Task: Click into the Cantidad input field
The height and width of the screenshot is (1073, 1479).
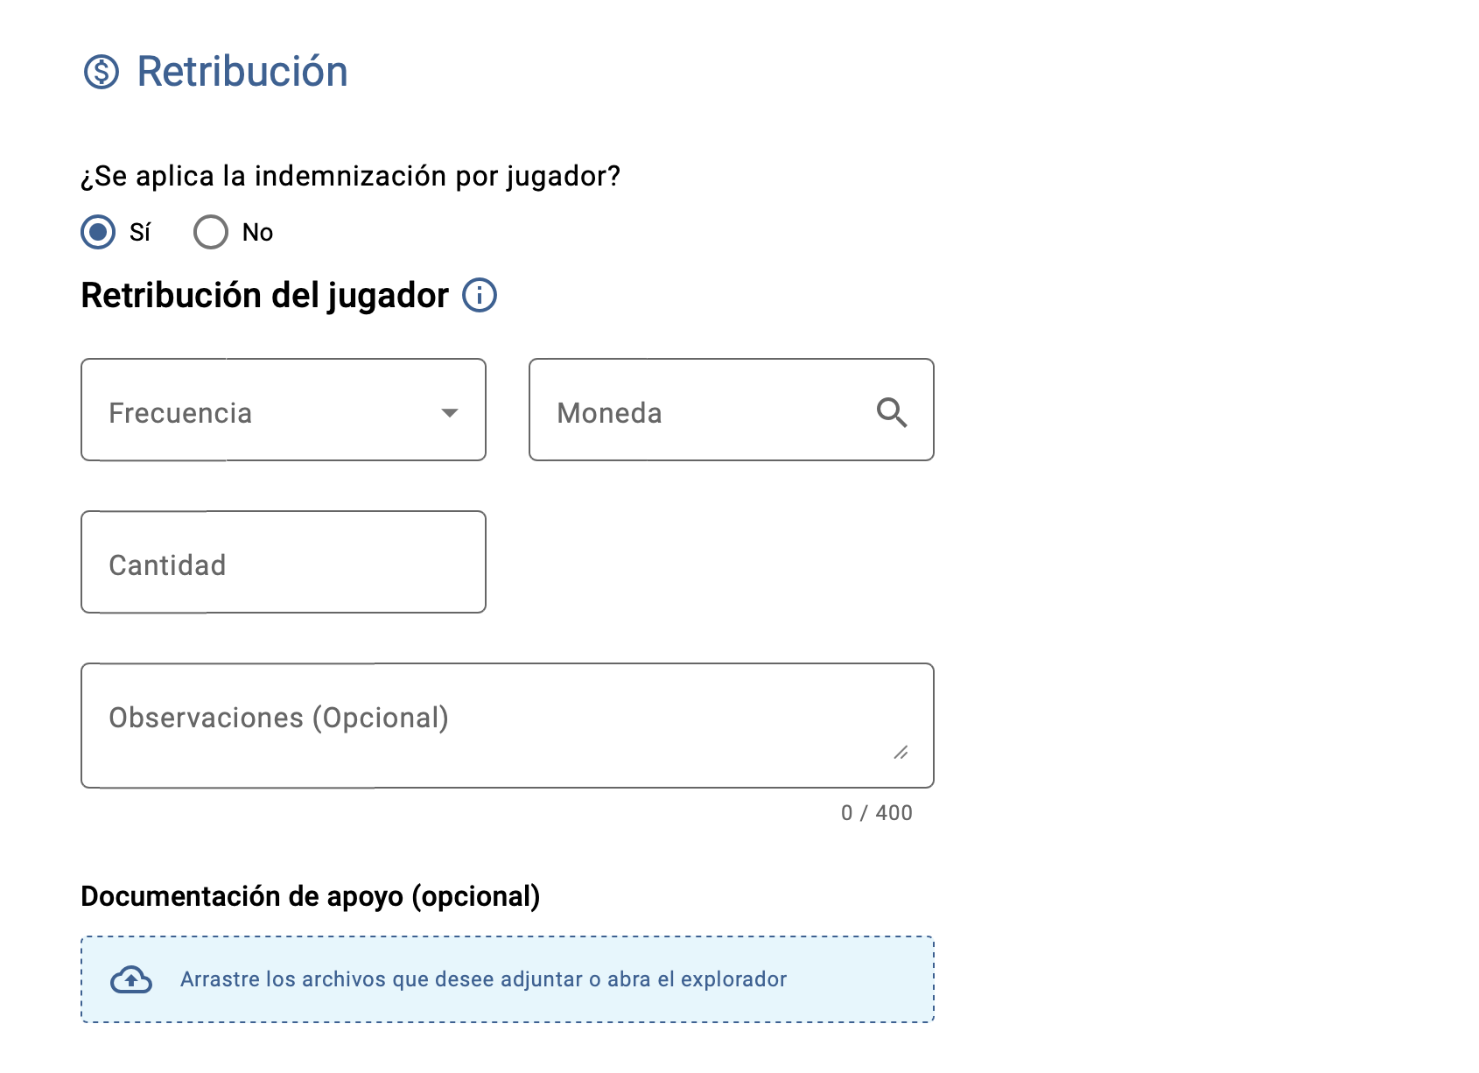Action: pos(284,562)
